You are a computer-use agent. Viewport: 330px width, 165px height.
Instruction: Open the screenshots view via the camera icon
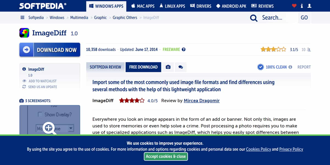pos(168,67)
